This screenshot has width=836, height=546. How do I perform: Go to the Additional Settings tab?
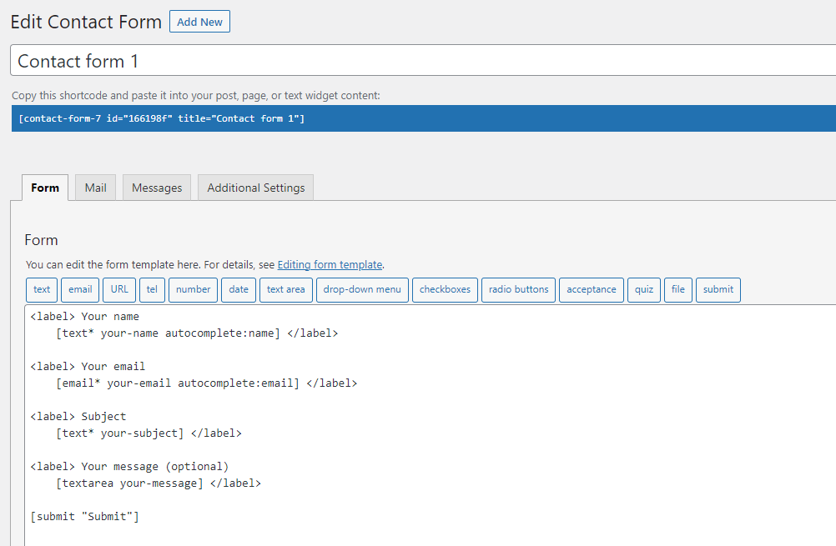[x=255, y=188]
